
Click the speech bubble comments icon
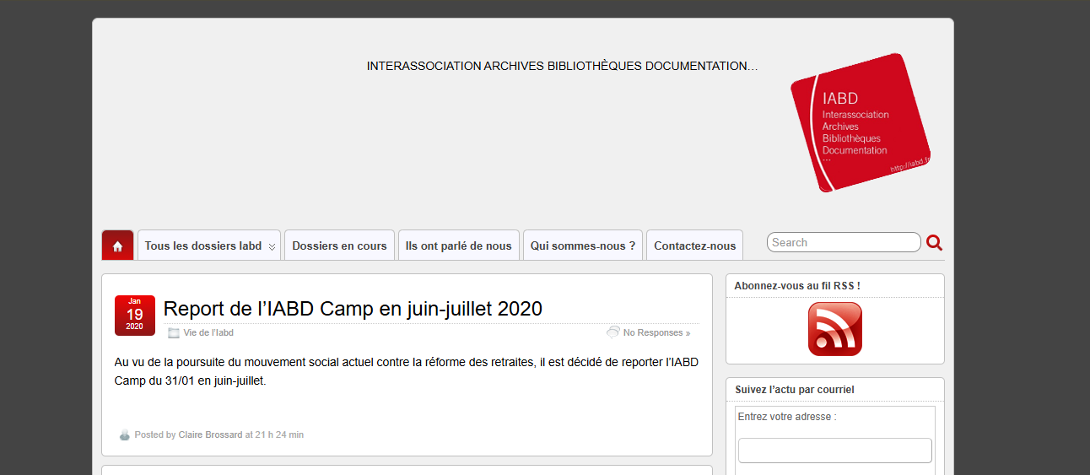(613, 332)
